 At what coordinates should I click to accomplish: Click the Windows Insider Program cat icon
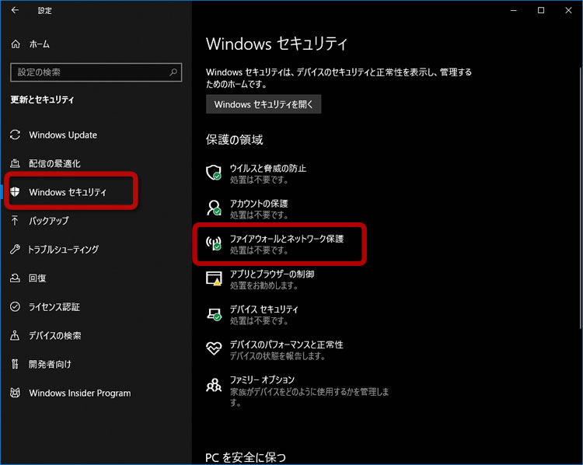tap(15, 393)
